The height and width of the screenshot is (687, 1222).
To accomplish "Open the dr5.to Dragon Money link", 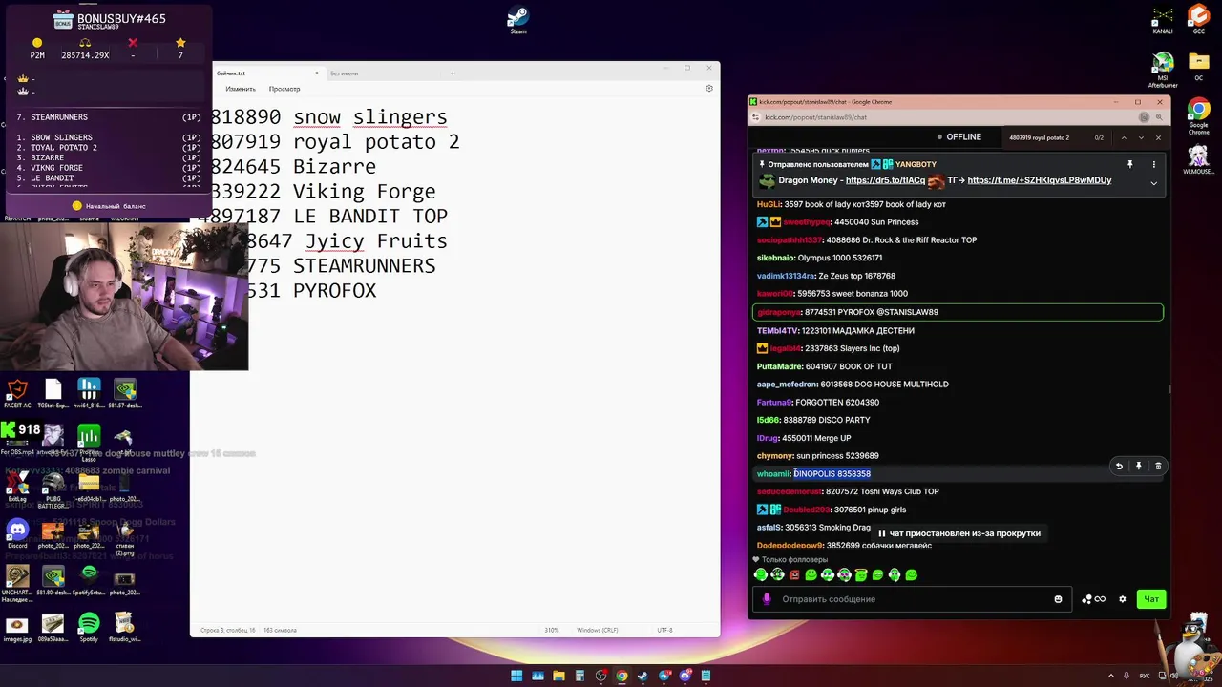I will pos(885,180).
